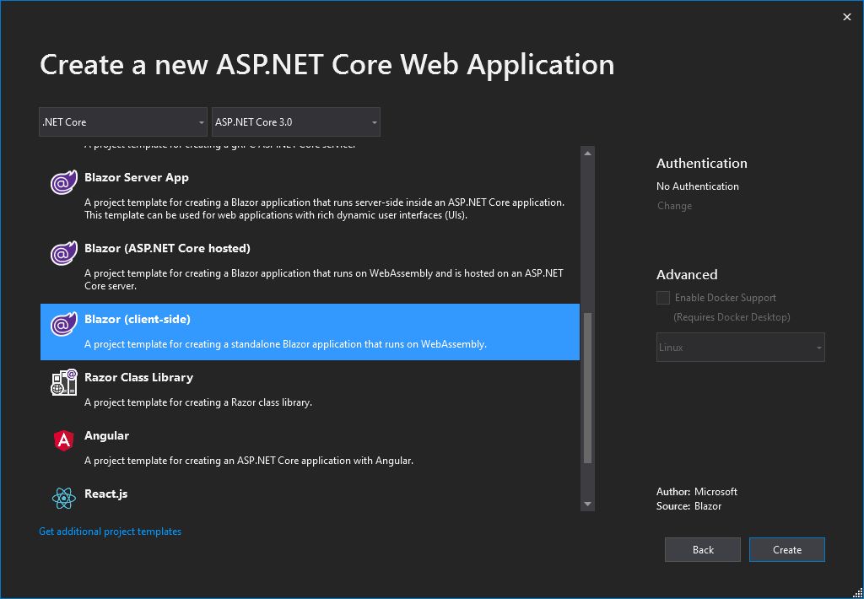Screen dimensions: 864x599
Task: Open Get additional project templates link
Action: [110, 532]
